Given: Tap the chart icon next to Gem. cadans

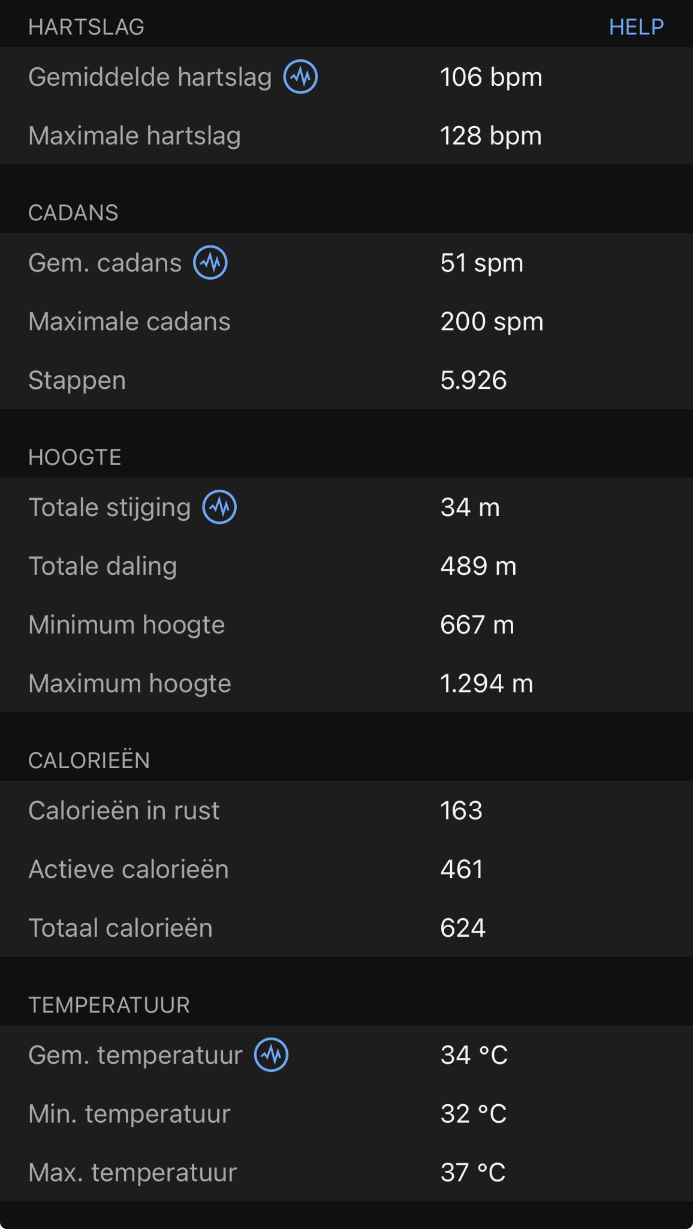Looking at the screenshot, I should tap(210, 263).
